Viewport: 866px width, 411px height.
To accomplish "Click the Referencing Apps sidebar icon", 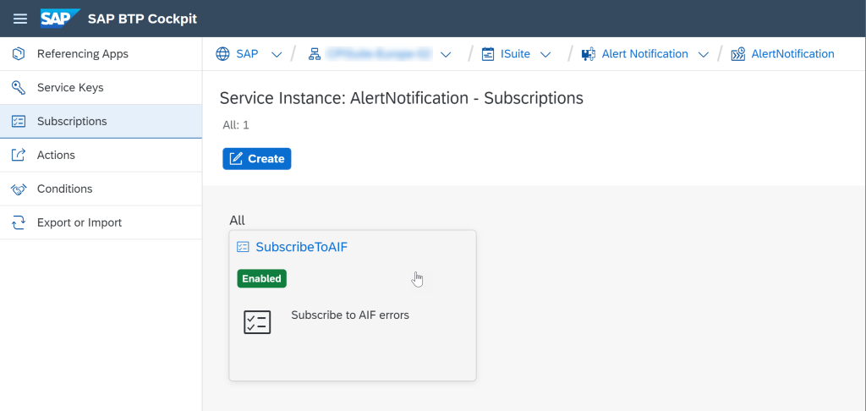I will click(x=19, y=54).
